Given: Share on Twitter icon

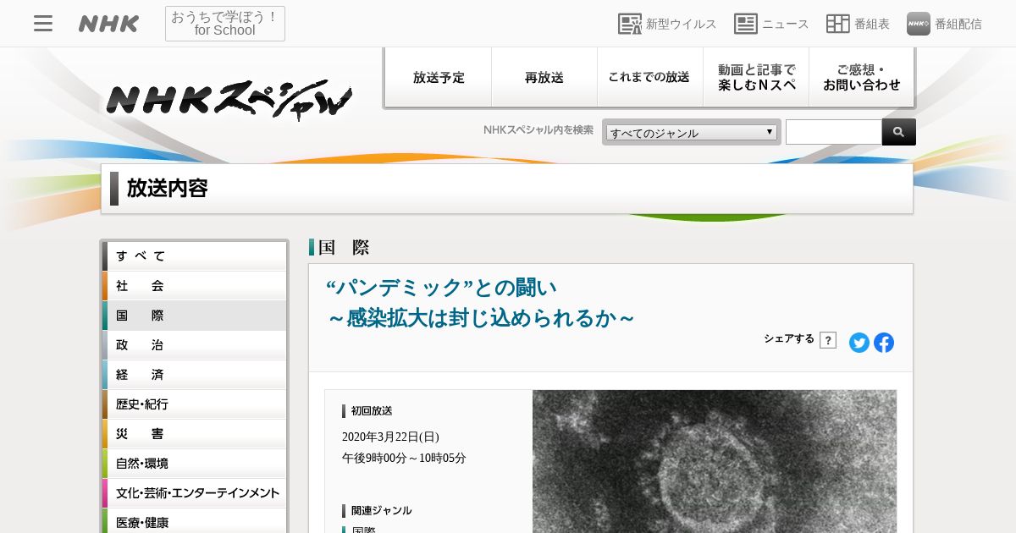Looking at the screenshot, I should [859, 343].
